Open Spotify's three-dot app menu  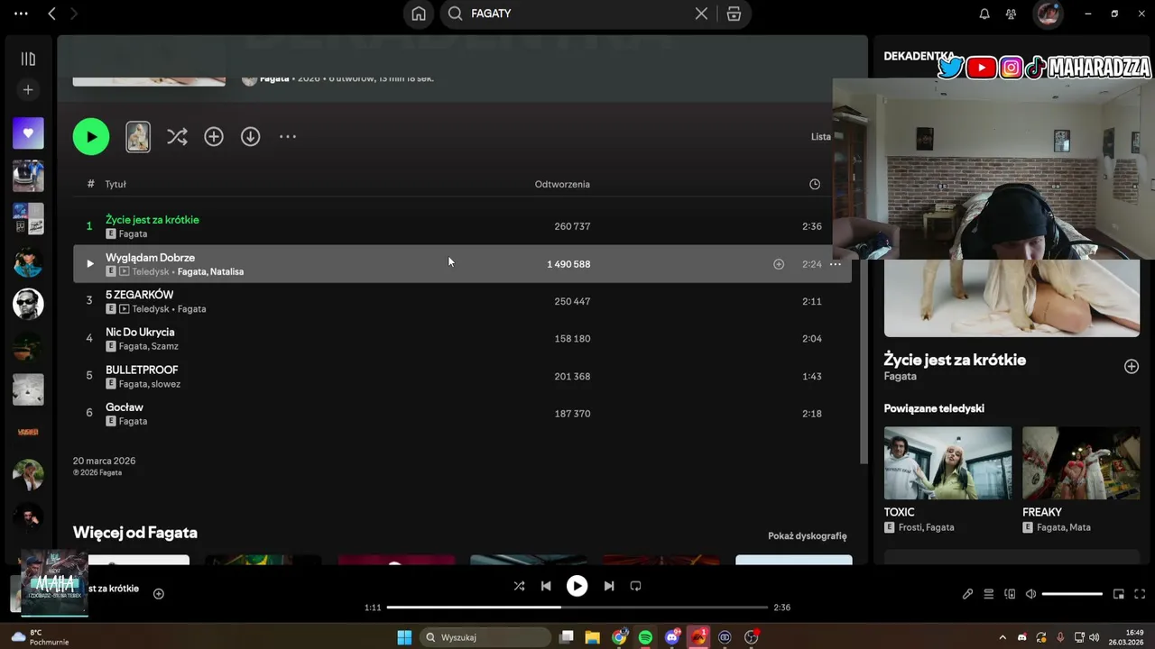pyautogui.click(x=21, y=14)
